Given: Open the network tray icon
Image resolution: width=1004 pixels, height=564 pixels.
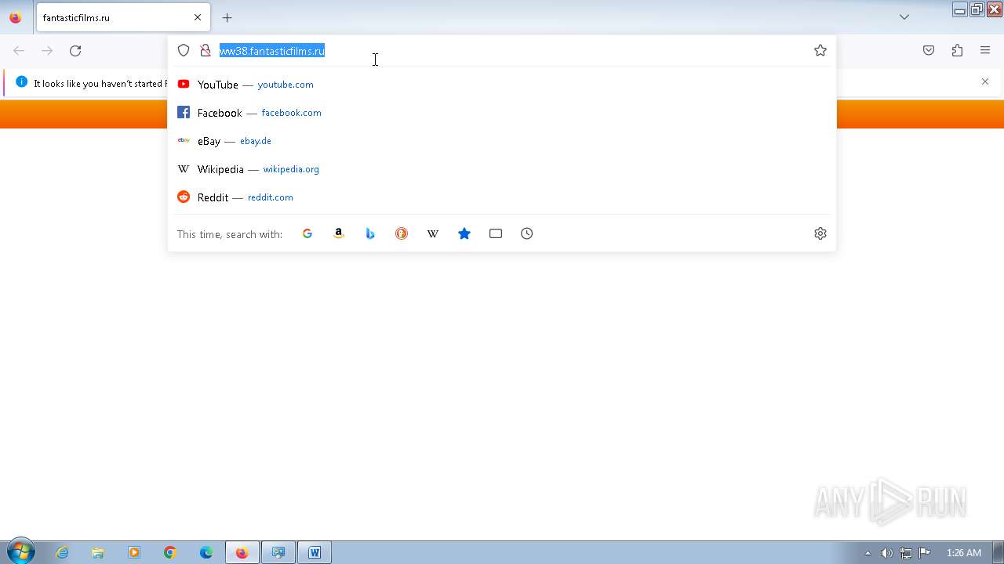Looking at the screenshot, I should pos(905,553).
